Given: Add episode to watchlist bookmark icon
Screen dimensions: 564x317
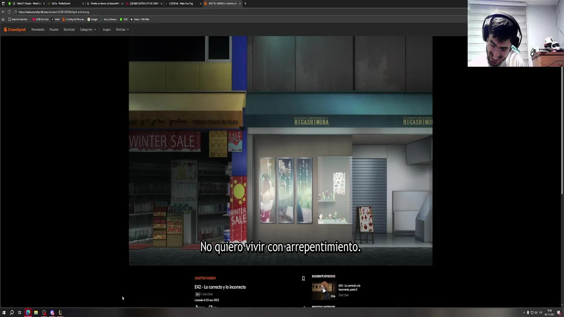Looking at the screenshot, I should (x=303, y=279).
